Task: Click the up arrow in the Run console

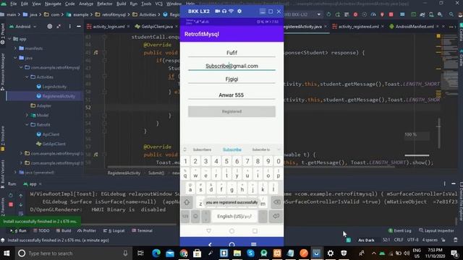Action: [21, 196]
